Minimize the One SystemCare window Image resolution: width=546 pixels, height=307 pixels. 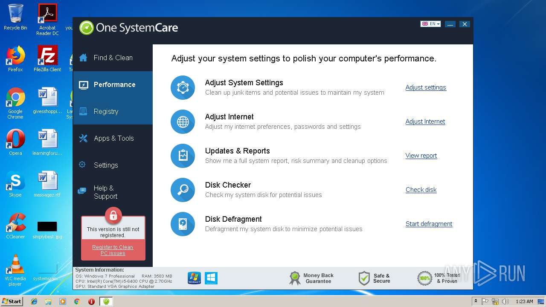click(450, 24)
